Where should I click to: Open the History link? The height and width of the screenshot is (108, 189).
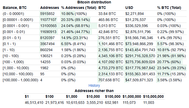(x=94, y=85)
